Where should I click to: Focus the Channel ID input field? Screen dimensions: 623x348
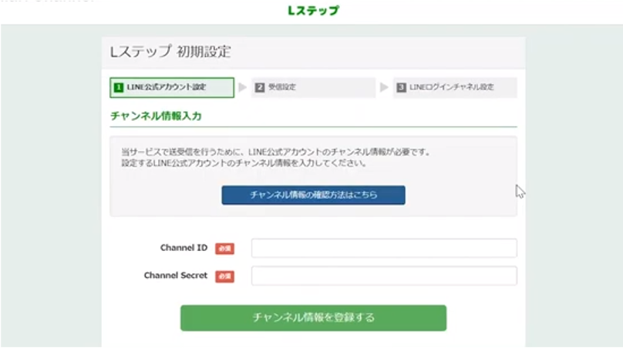(384, 248)
